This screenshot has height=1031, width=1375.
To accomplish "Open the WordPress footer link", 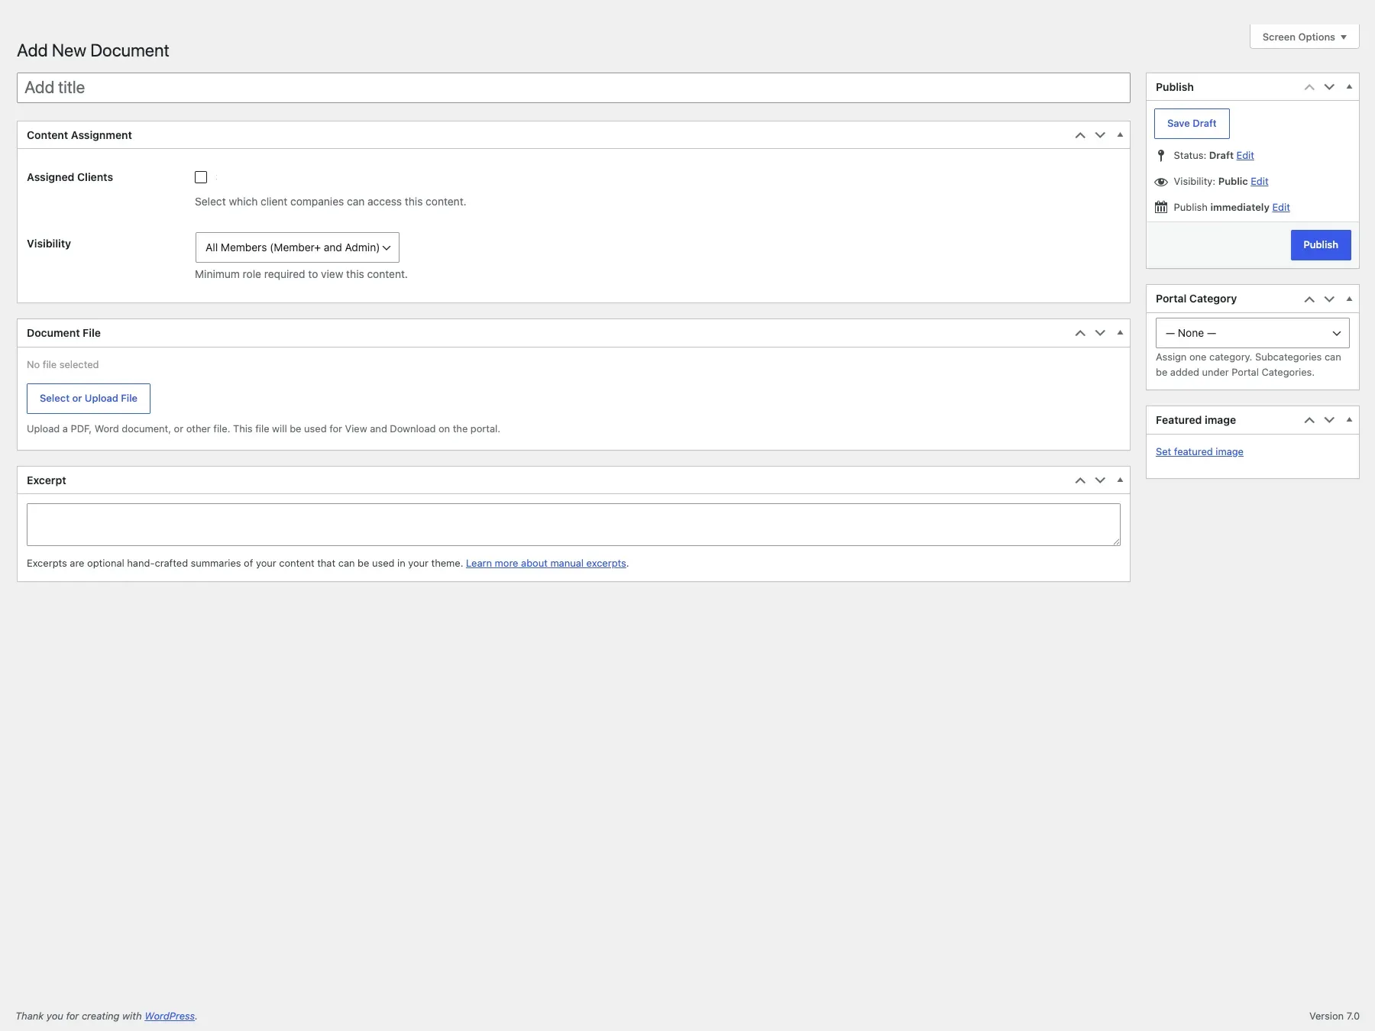I will click(170, 1016).
